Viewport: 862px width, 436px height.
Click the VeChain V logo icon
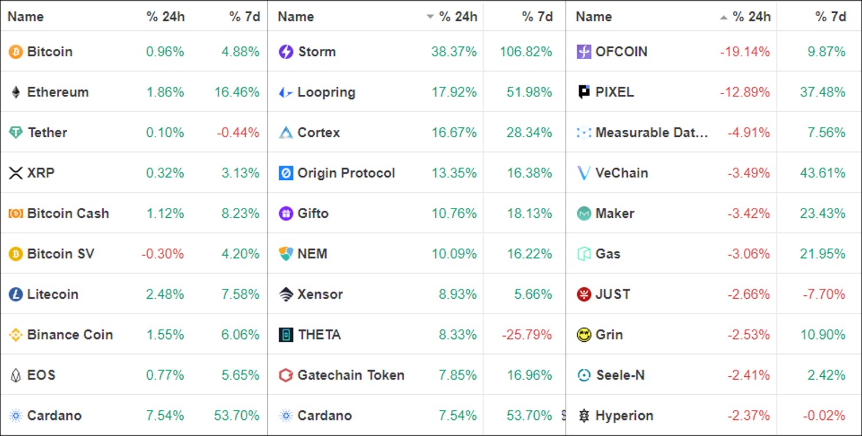[583, 173]
